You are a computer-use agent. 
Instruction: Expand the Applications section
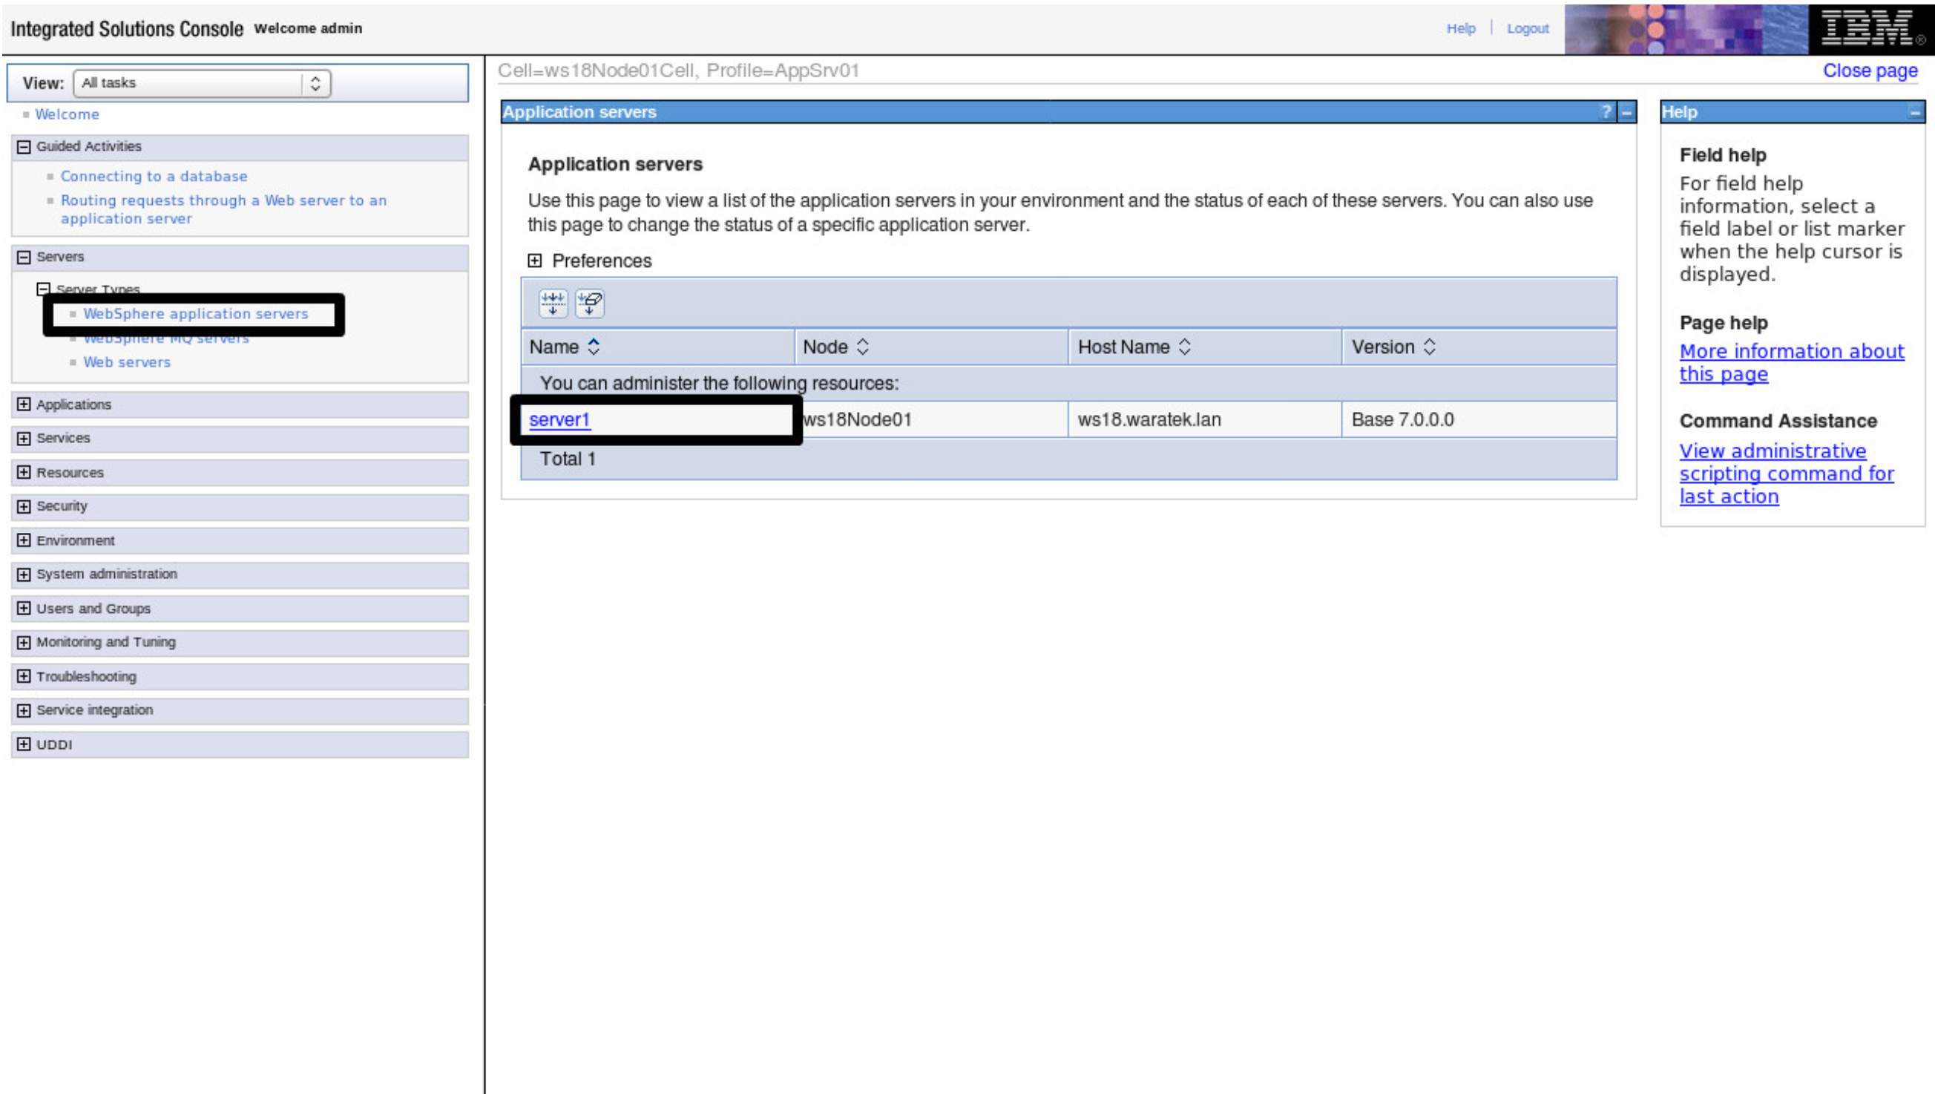point(24,404)
